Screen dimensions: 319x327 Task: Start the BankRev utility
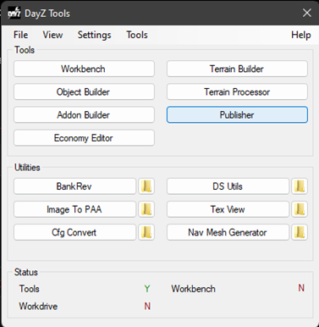(75, 186)
